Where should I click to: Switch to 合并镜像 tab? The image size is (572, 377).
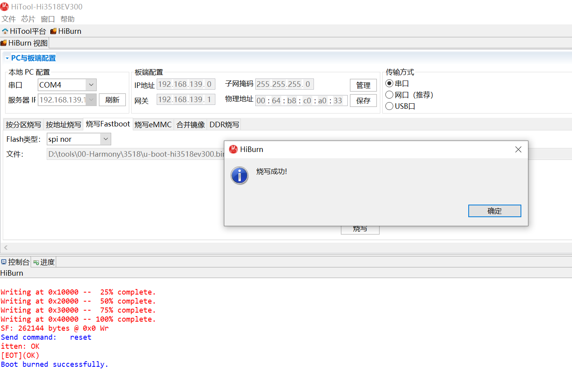(x=191, y=124)
